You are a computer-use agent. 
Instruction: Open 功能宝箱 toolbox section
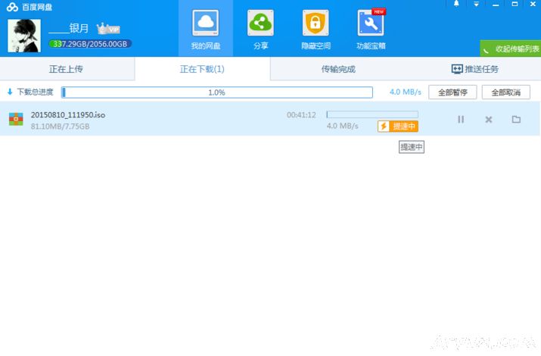[371, 30]
